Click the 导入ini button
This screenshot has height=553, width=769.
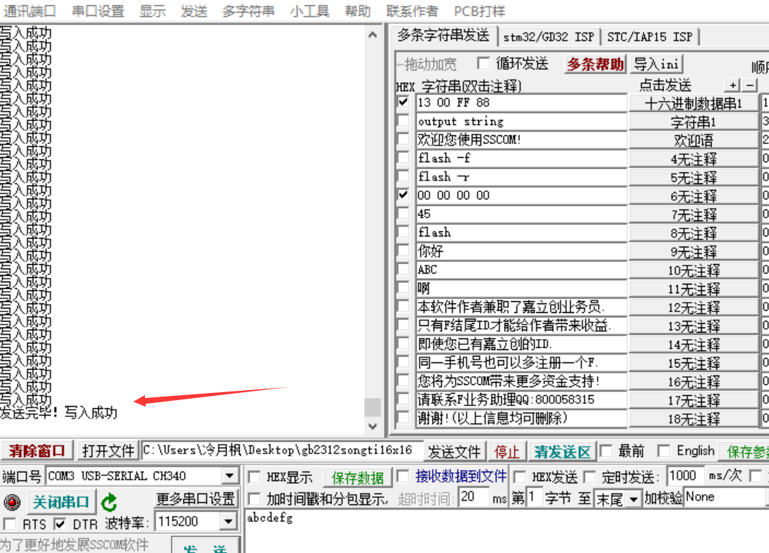point(656,64)
